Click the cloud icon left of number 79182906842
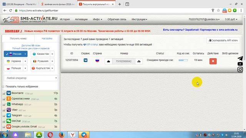 pyautogui.click(x=108, y=61)
